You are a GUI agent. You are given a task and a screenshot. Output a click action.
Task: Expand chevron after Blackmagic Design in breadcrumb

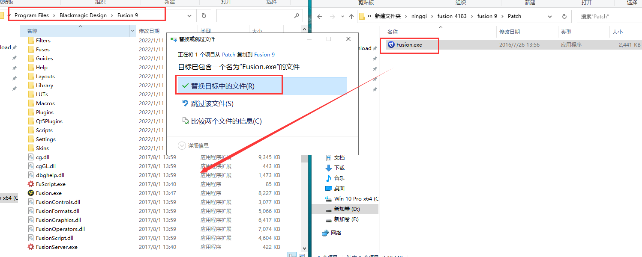[112, 15]
